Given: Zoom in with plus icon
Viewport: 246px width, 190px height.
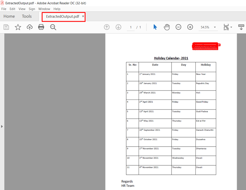Looking at the screenshot, I should [190, 27].
